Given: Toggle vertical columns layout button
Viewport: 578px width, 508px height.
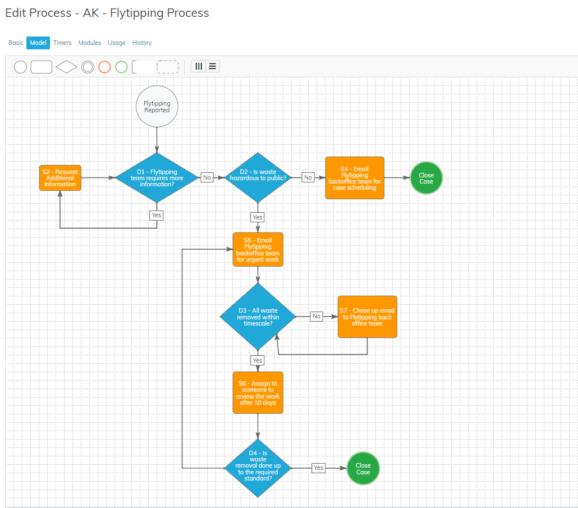Looking at the screenshot, I should [x=198, y=66].
